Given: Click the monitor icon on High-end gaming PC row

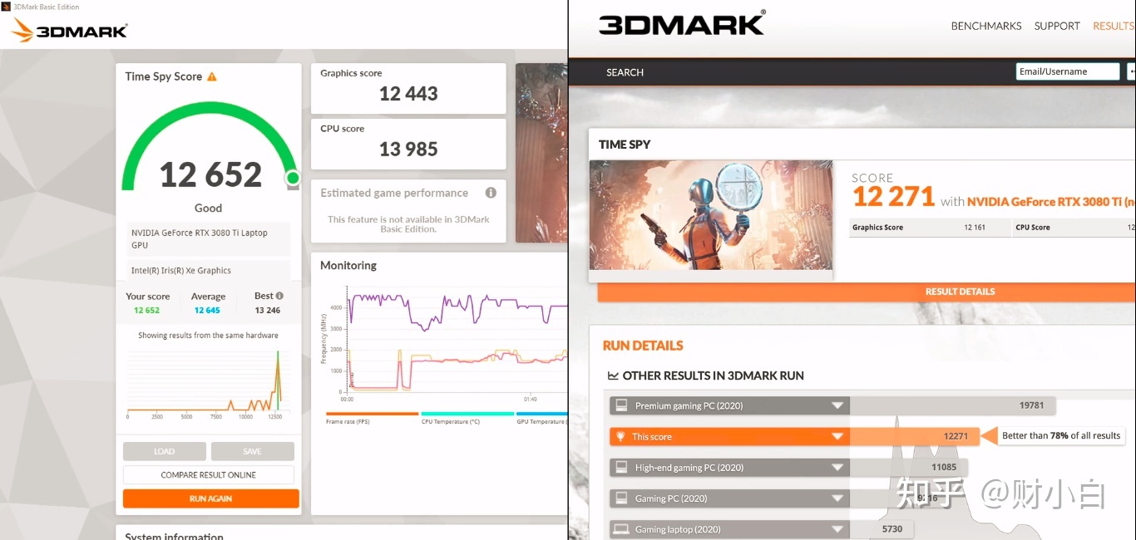Looking at the screenshot, I should pos(621,467).
